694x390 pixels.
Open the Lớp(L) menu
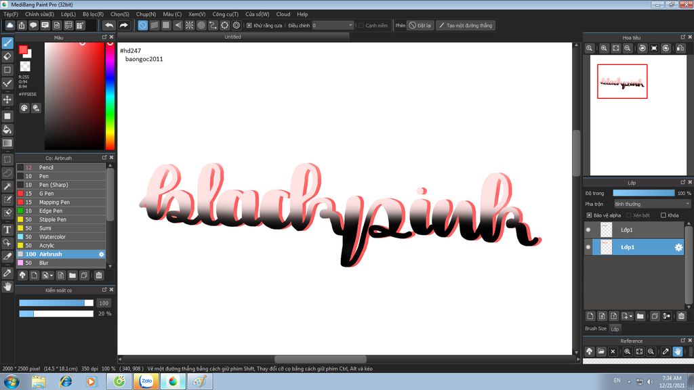click(x=68, y=14)
